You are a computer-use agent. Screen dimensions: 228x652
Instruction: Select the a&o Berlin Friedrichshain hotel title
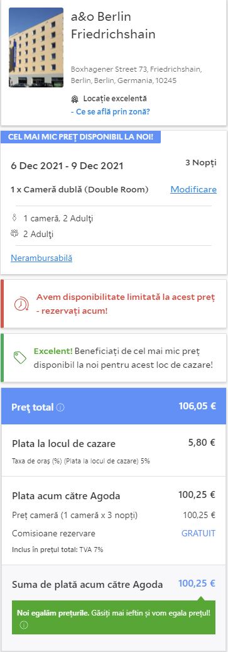113,25
